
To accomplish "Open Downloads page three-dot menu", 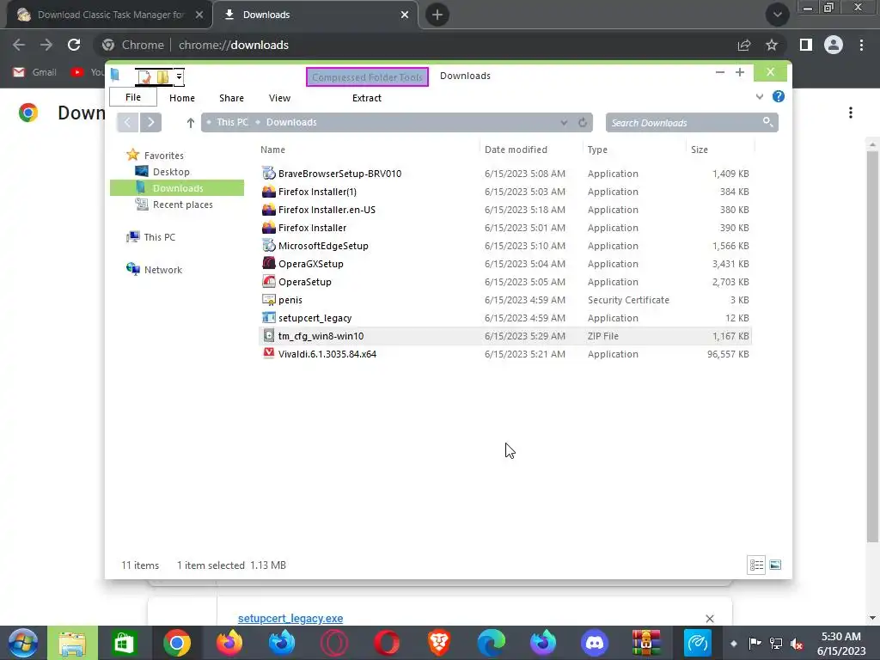I will click(851, 113).
